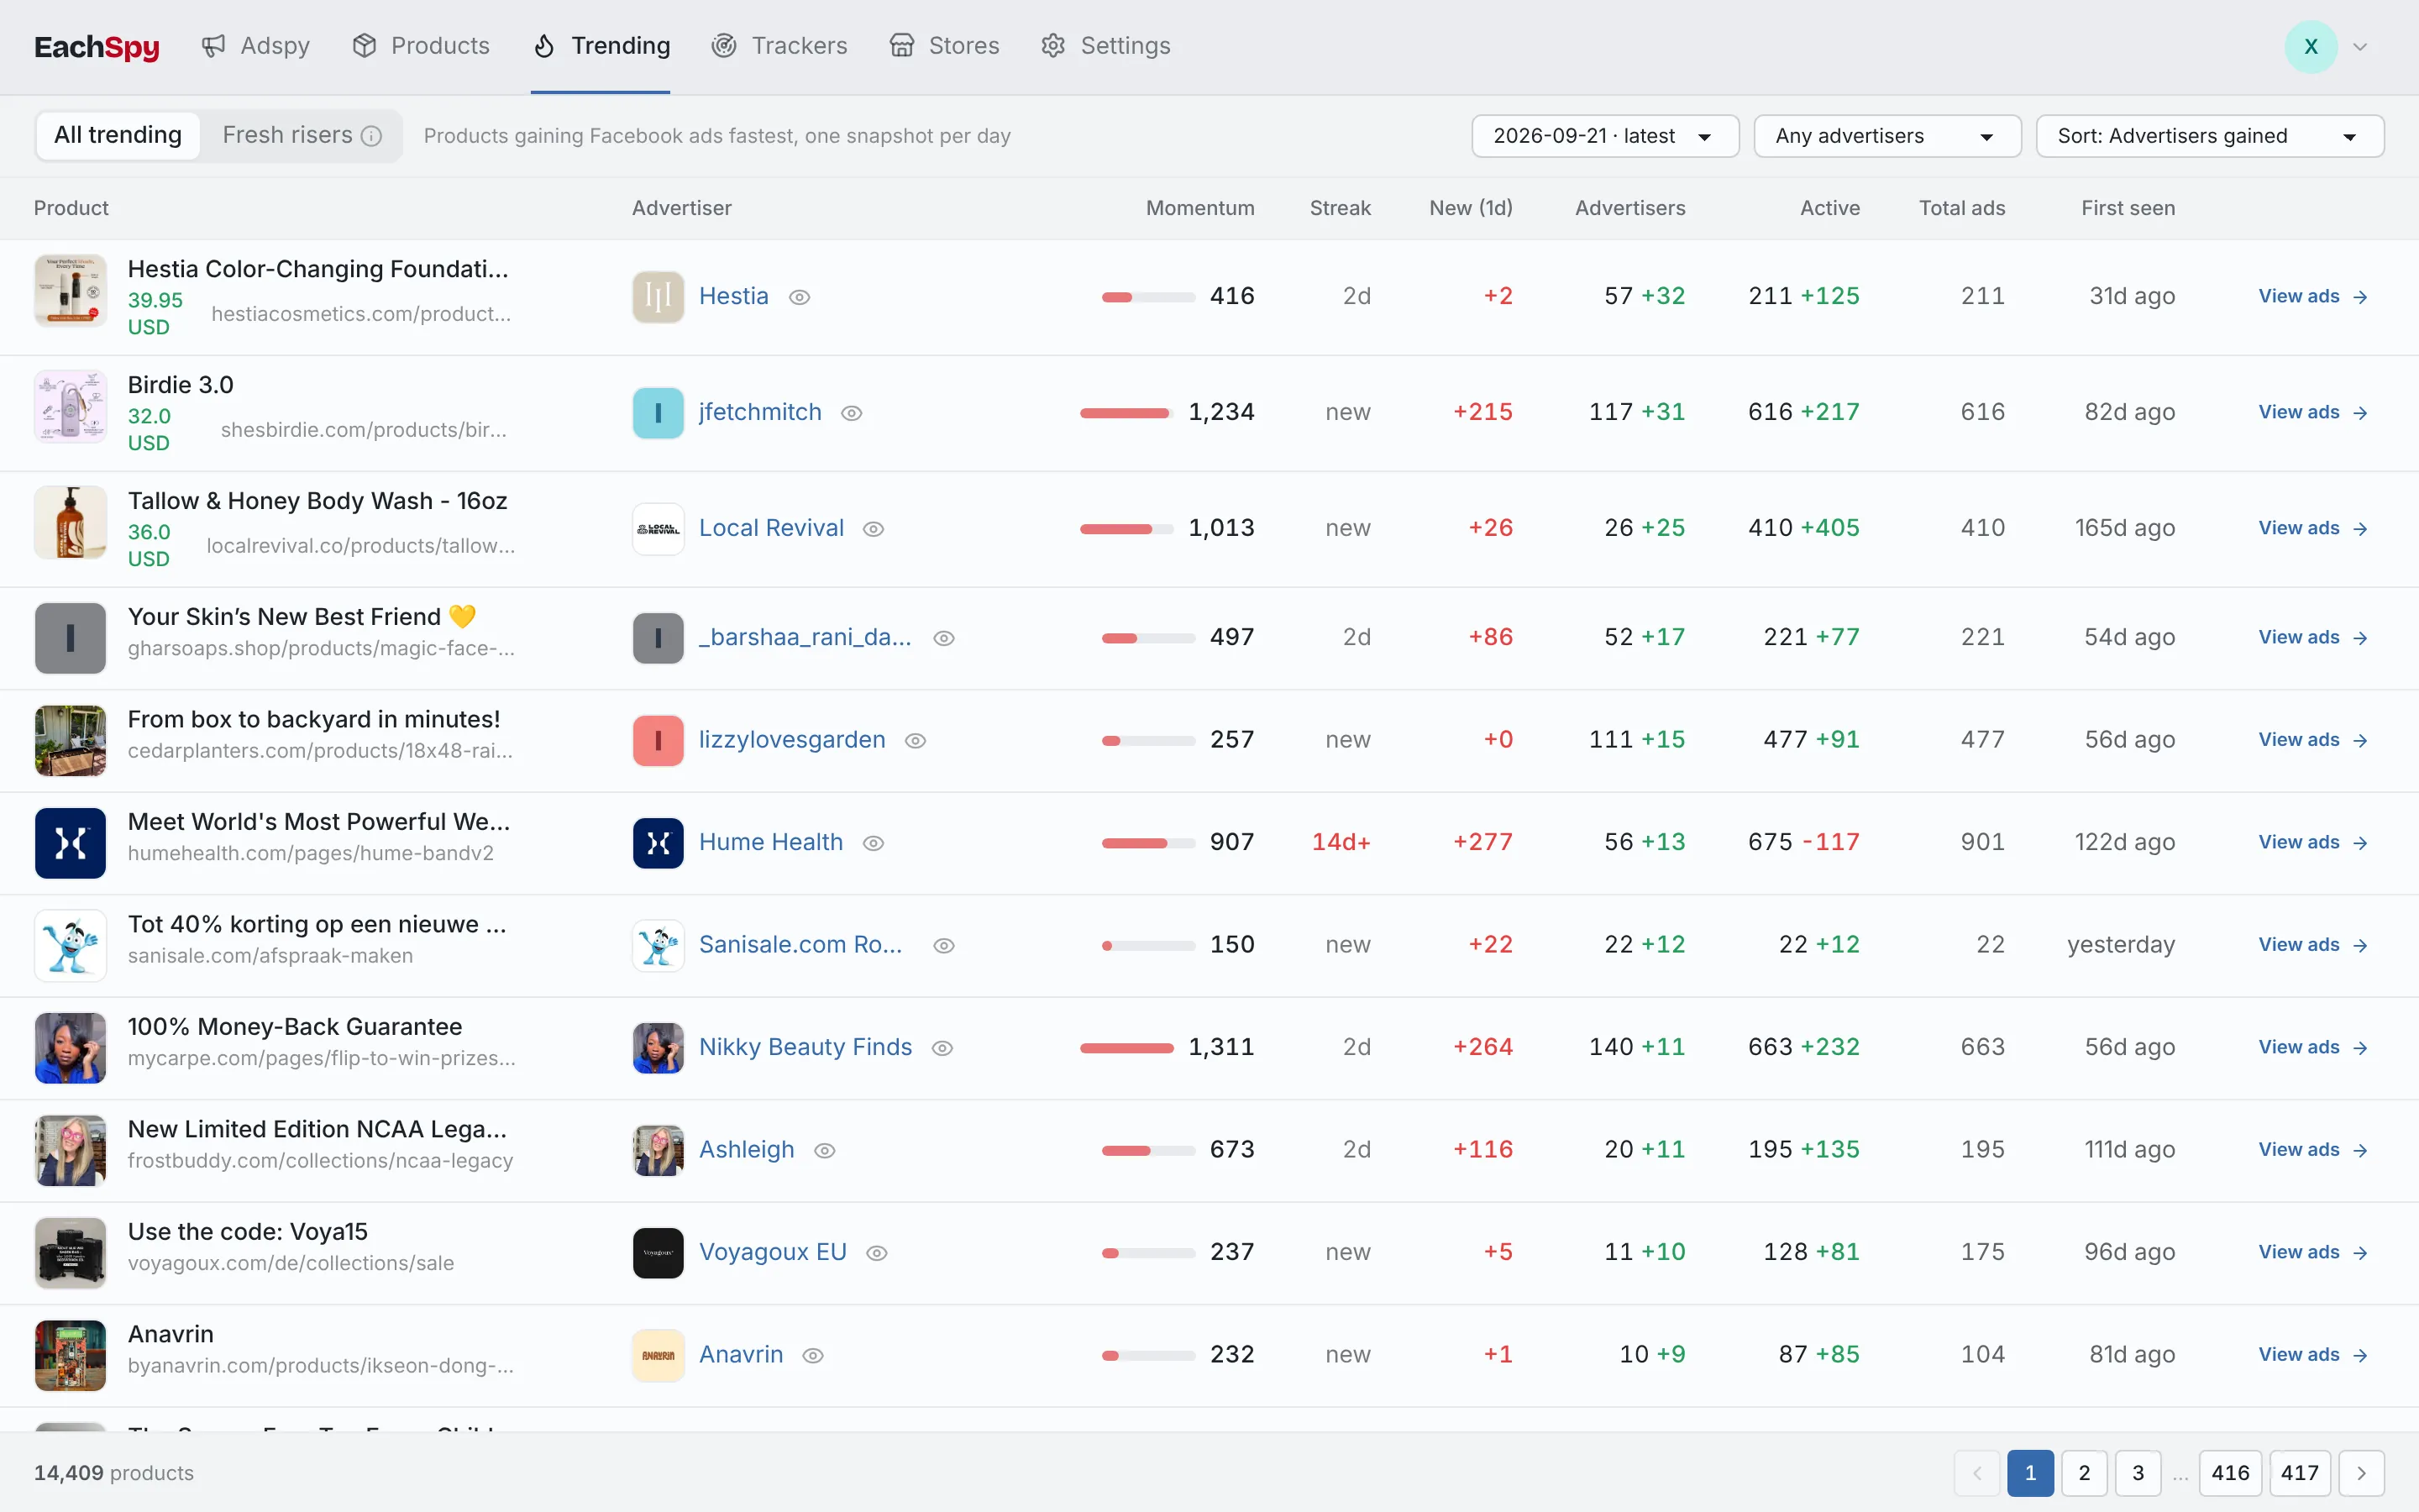2419x1512 pixels.
Task: Toggle the eye icon next to Nikky Beauty Finds
Action: point(942,1048)
